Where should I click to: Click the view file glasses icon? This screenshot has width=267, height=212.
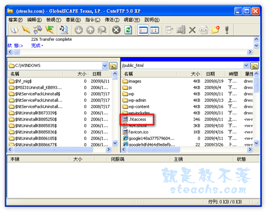tap(204, 30)
